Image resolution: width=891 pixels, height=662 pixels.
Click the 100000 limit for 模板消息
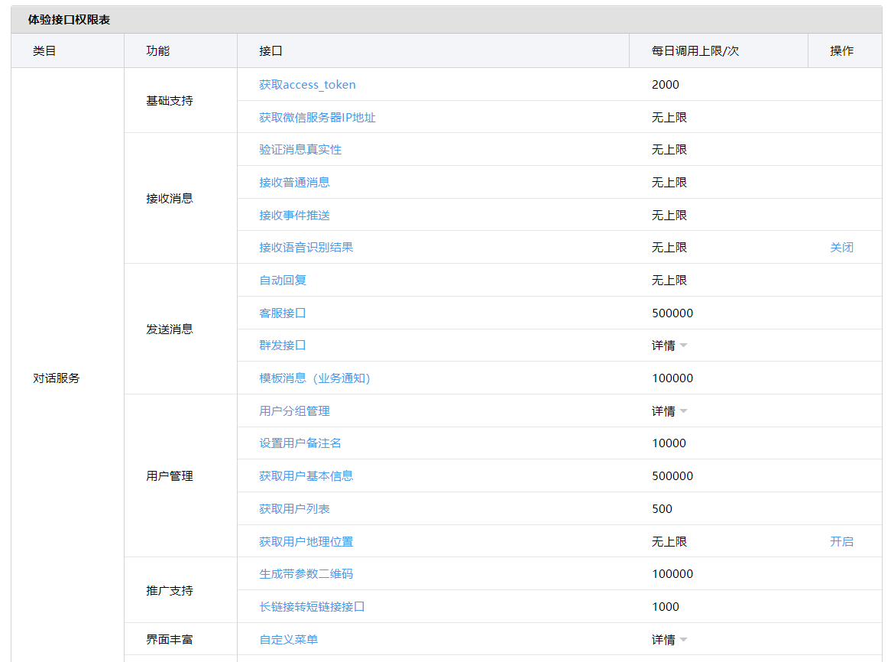pyautogui.click(x=672, y=378)
